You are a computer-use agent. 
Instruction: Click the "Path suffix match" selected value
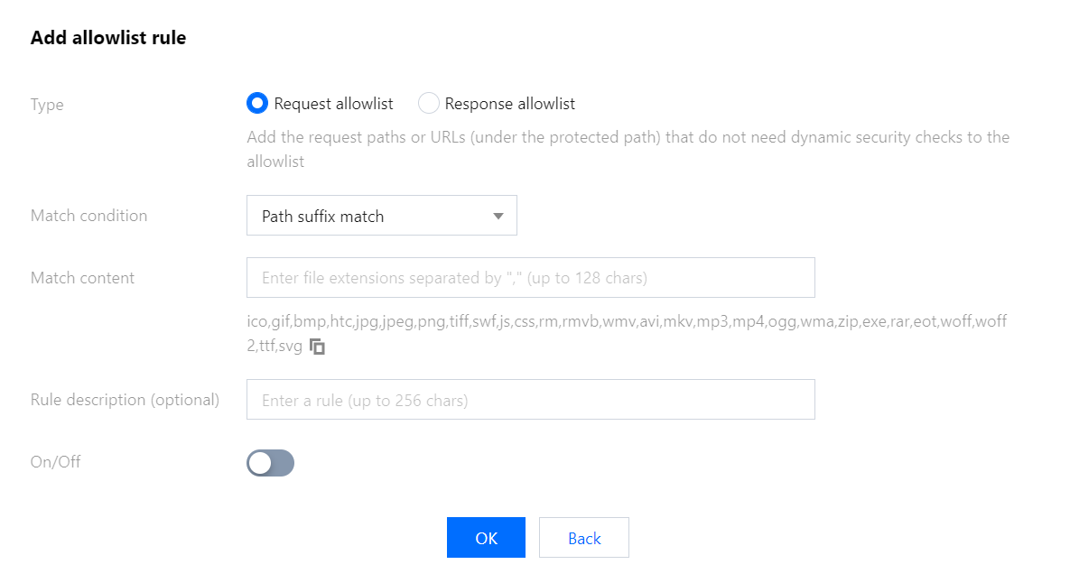pos(322,217)
